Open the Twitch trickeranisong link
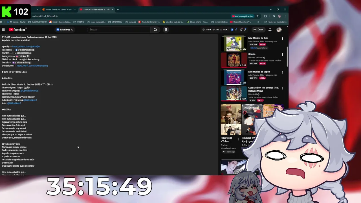Viewport: 361px width, 203px height. pos(21,63)
